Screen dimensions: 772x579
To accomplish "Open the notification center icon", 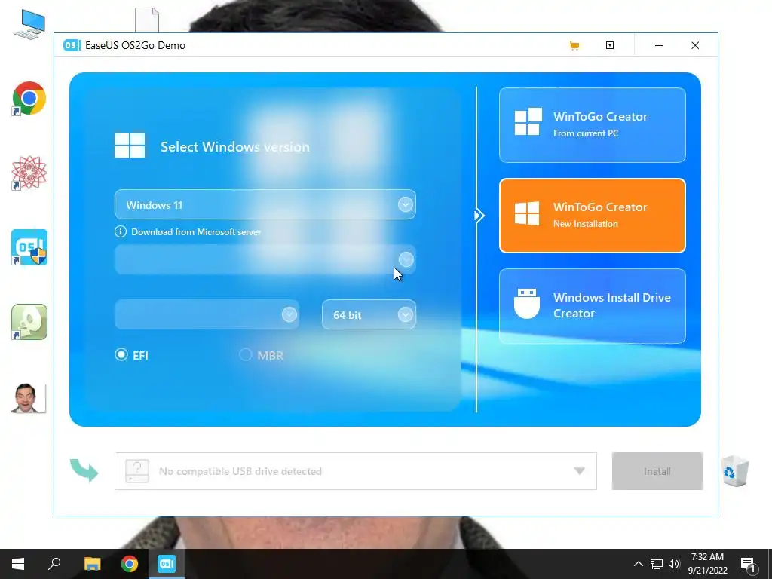I will pyautogui.click(x=748, y=564).
